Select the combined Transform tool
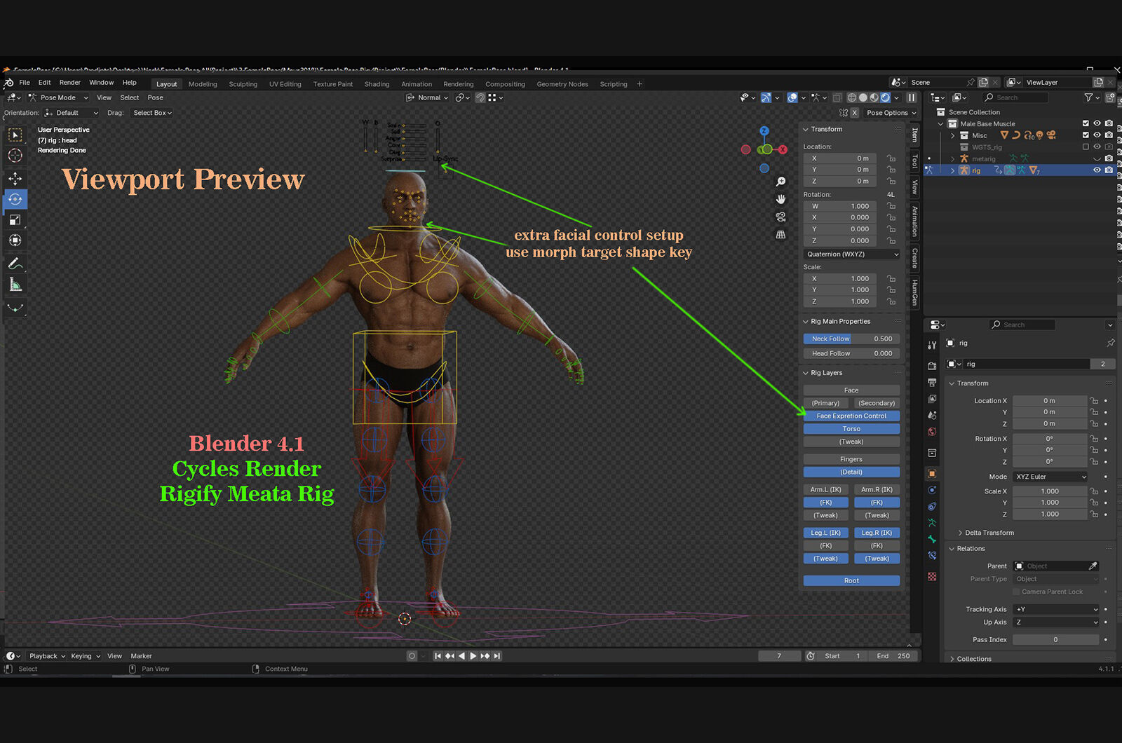 click(x=15, y=240)
